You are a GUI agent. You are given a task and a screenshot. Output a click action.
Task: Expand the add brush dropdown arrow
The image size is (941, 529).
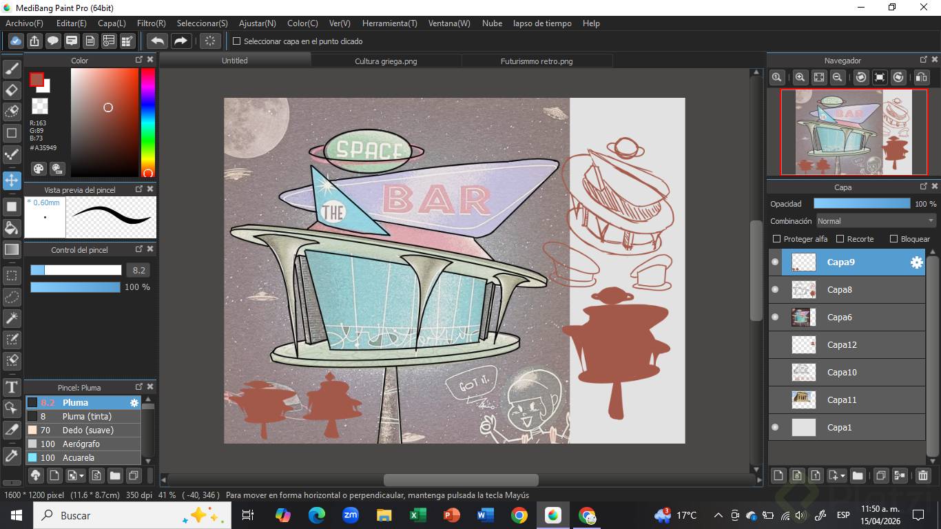82,476
